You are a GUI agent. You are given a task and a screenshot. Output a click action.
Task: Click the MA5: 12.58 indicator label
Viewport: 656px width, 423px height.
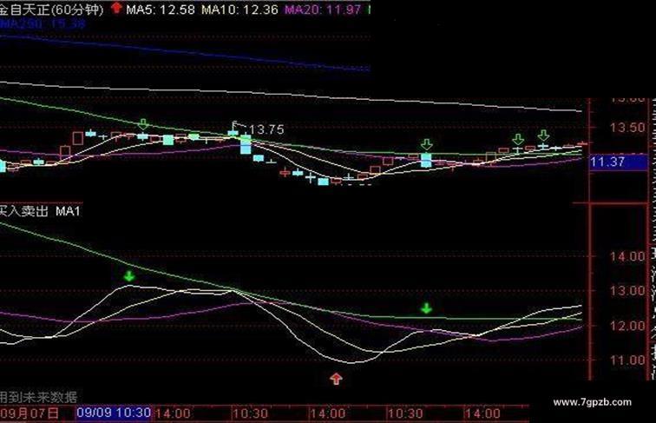pos(161,10)
